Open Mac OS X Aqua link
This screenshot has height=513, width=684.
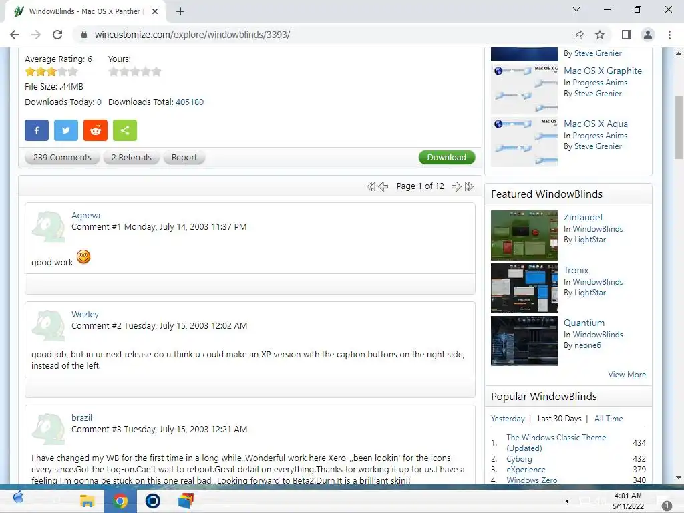coord(595,124)
